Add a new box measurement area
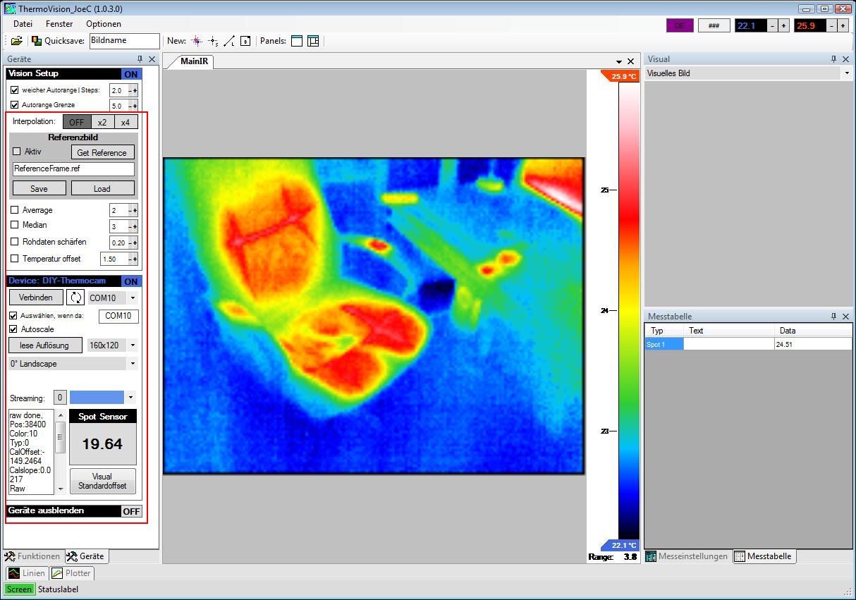856x600 pixels. click(245, 41)
